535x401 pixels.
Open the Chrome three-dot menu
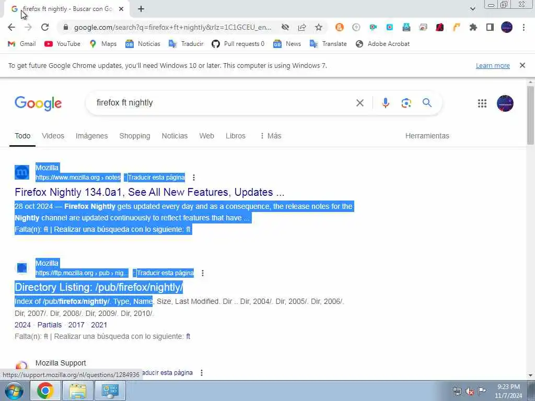point(524,27)
